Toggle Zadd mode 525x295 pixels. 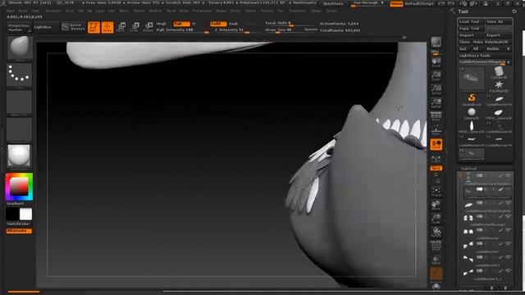218,24
